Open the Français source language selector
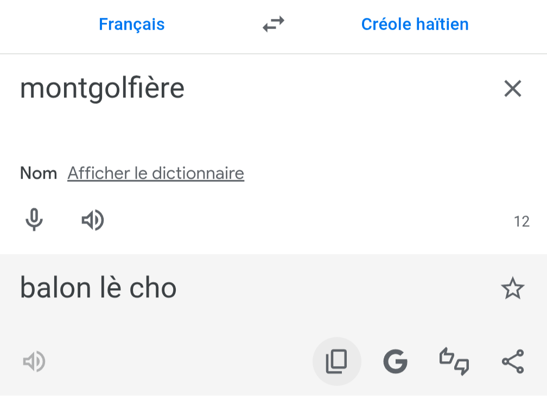The width and height of the screenshot is (547, 403). coord(131,24)
